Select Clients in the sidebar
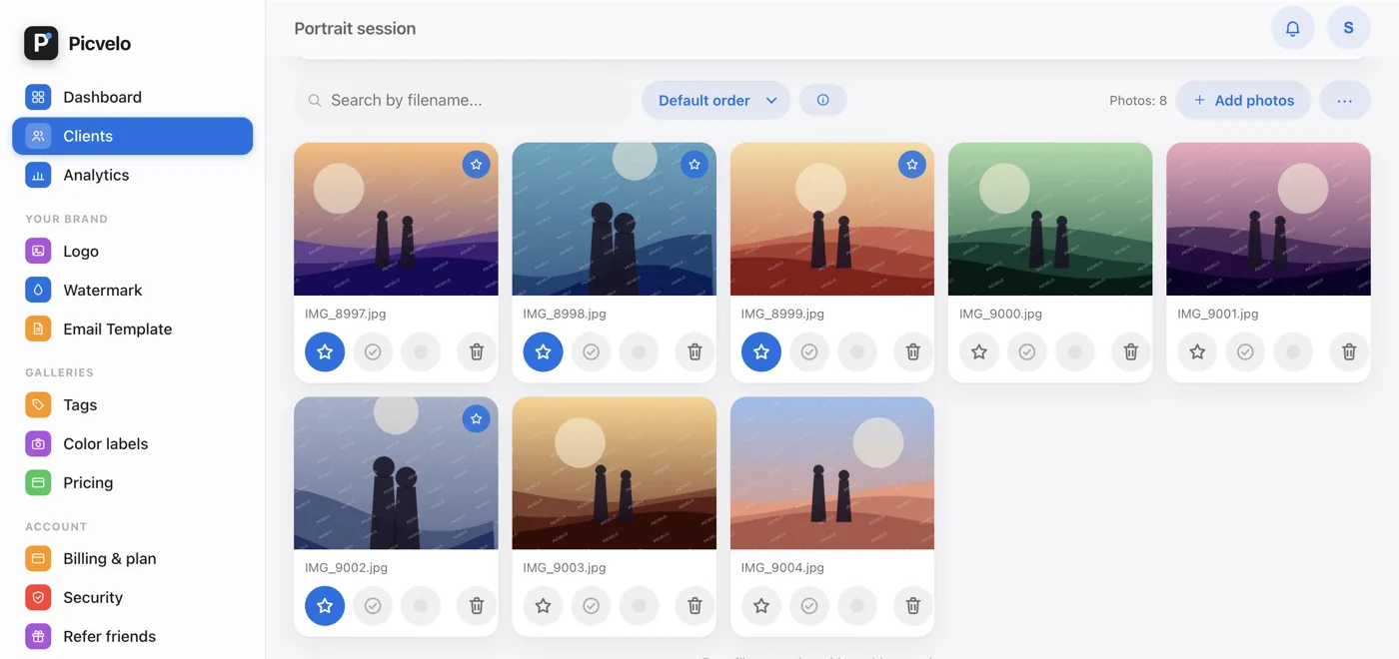Viewport: 1399px width, 659px height. (132, 136)
